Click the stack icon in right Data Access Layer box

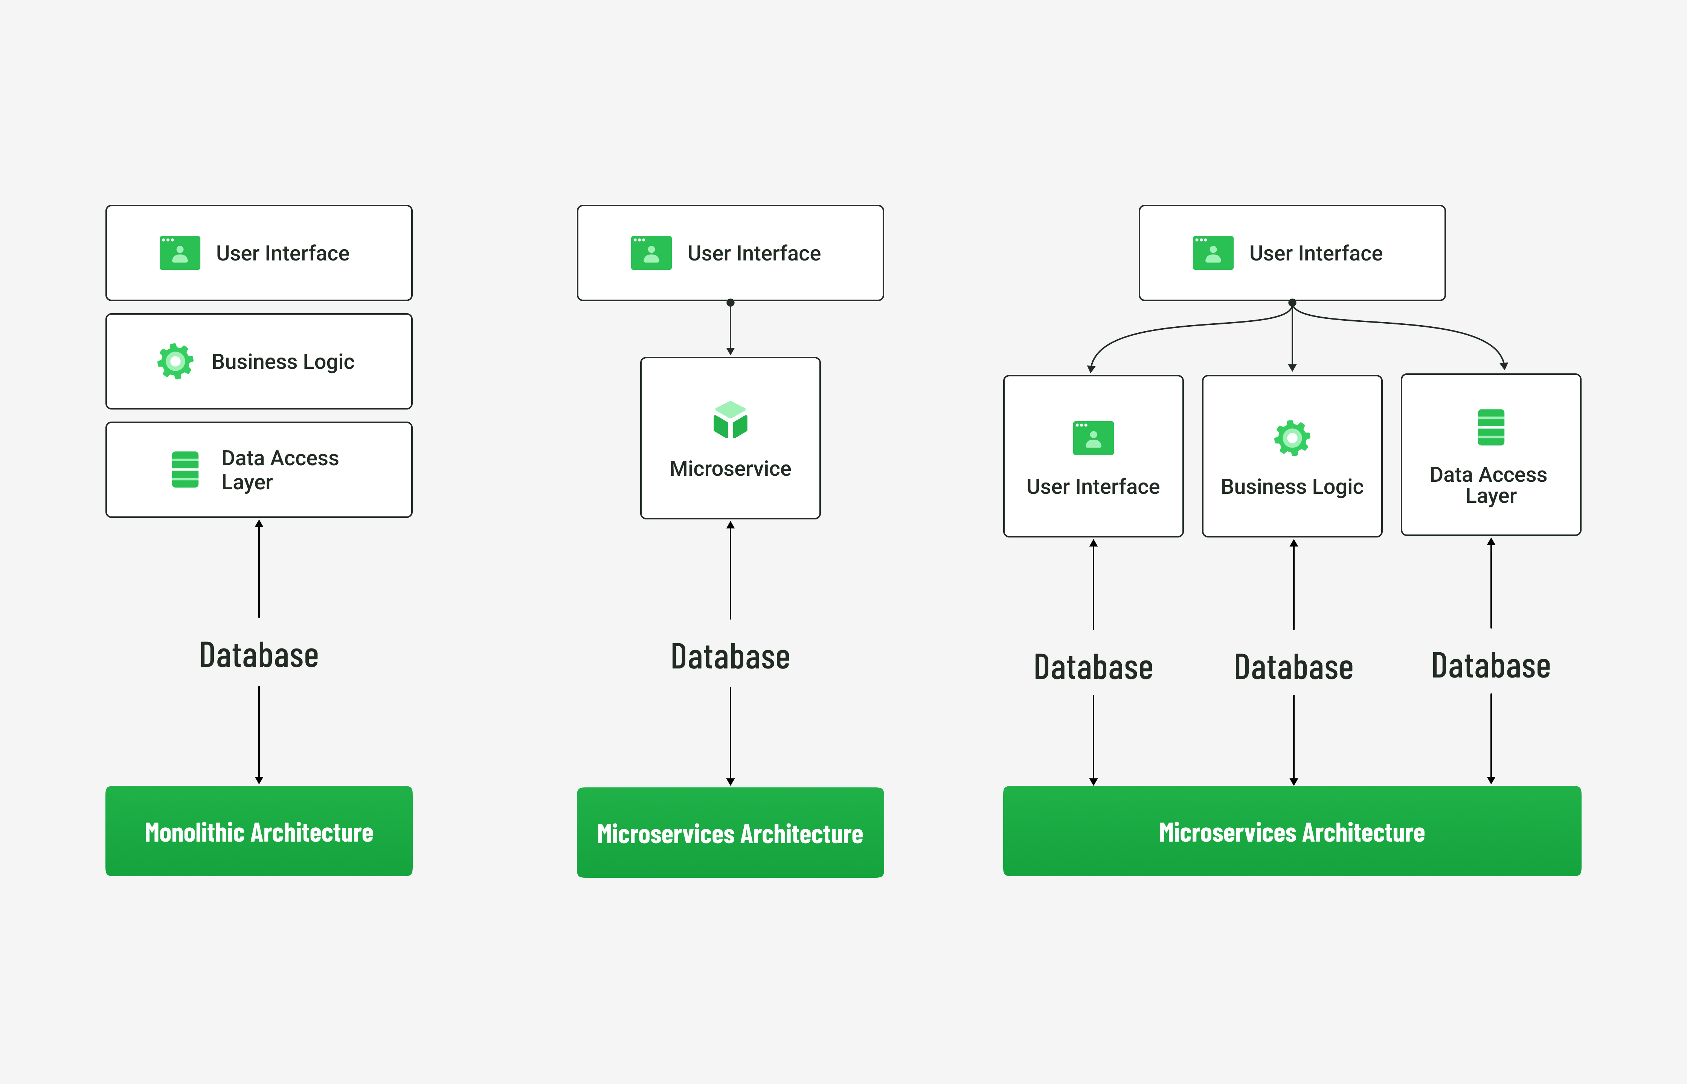click(x=1490, y=427)
